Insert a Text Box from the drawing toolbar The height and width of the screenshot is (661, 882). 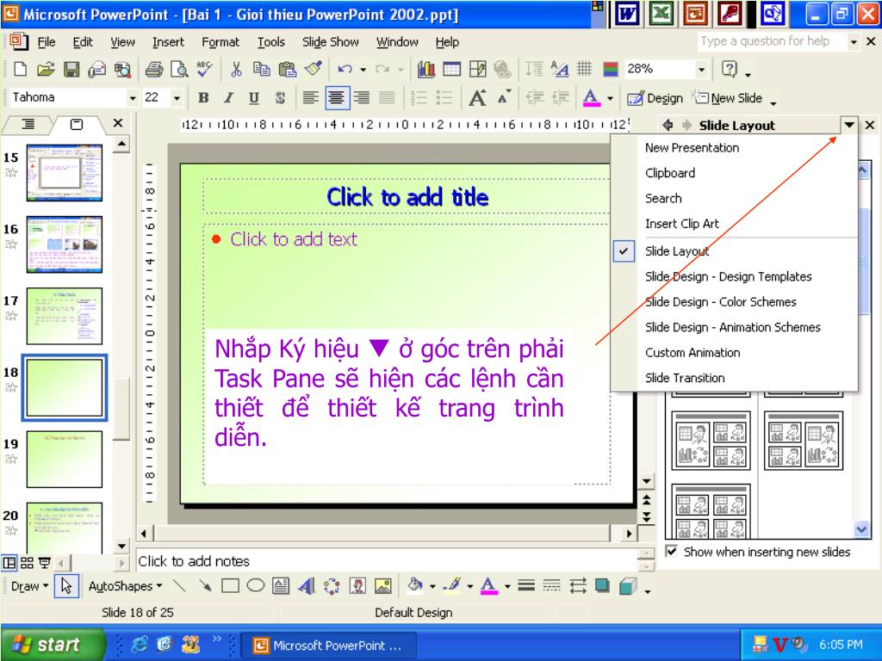point(281,586)
